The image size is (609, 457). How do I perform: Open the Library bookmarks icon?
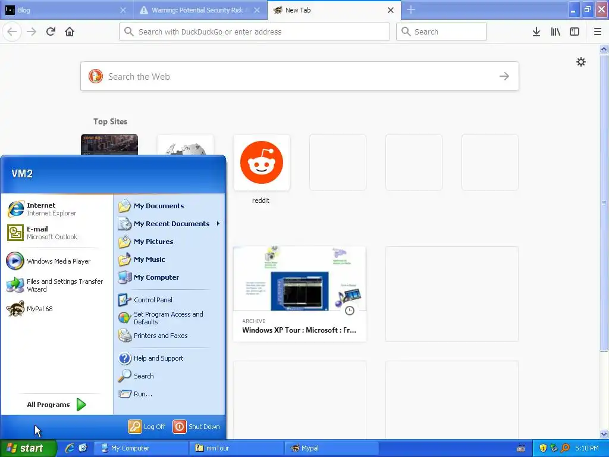click(555, 32)
